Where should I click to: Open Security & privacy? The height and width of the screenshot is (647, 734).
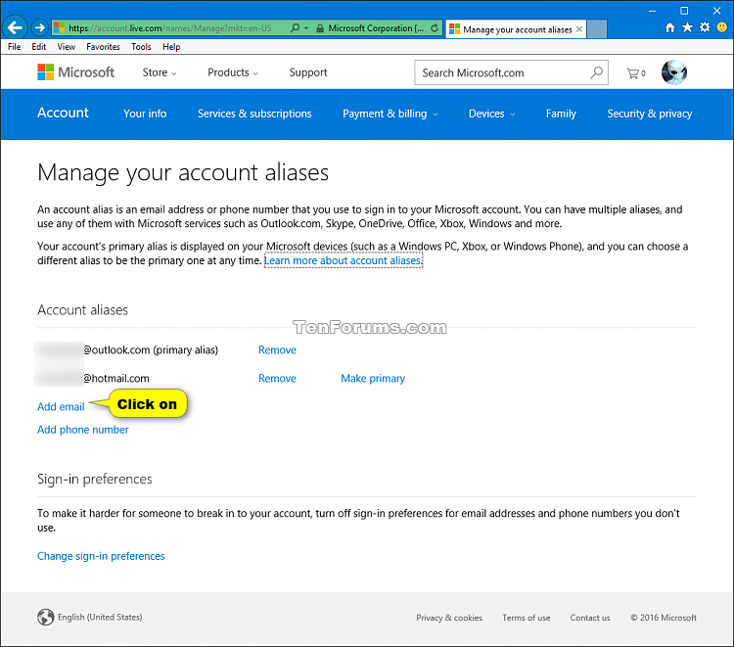click(649, 114)
